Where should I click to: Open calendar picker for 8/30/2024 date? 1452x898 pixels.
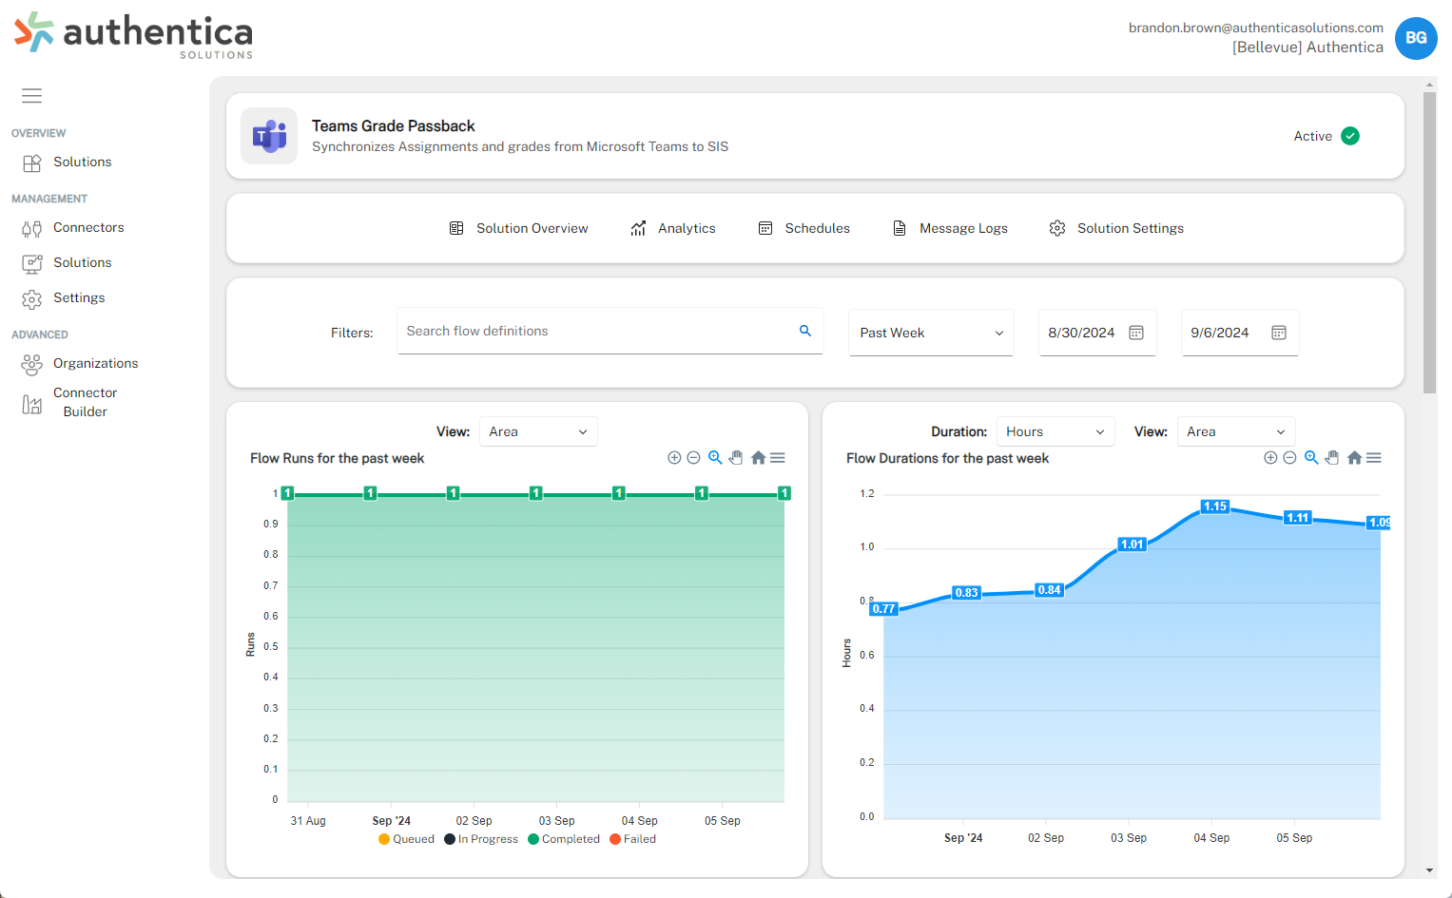(x=1136, y=333)
